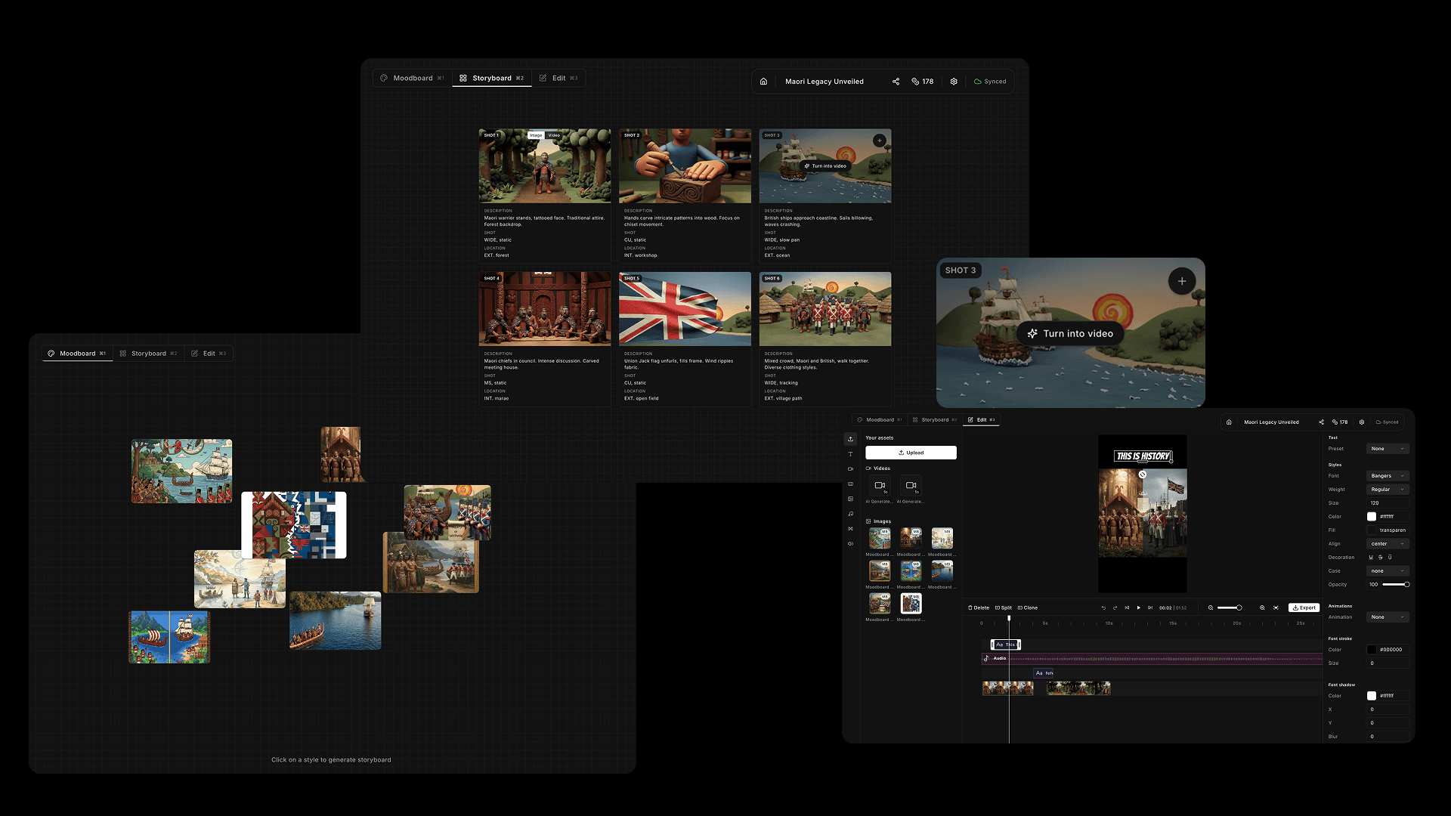Toggle strikethrough text decoration
Screen dimensions: 1451x816
1380,558
